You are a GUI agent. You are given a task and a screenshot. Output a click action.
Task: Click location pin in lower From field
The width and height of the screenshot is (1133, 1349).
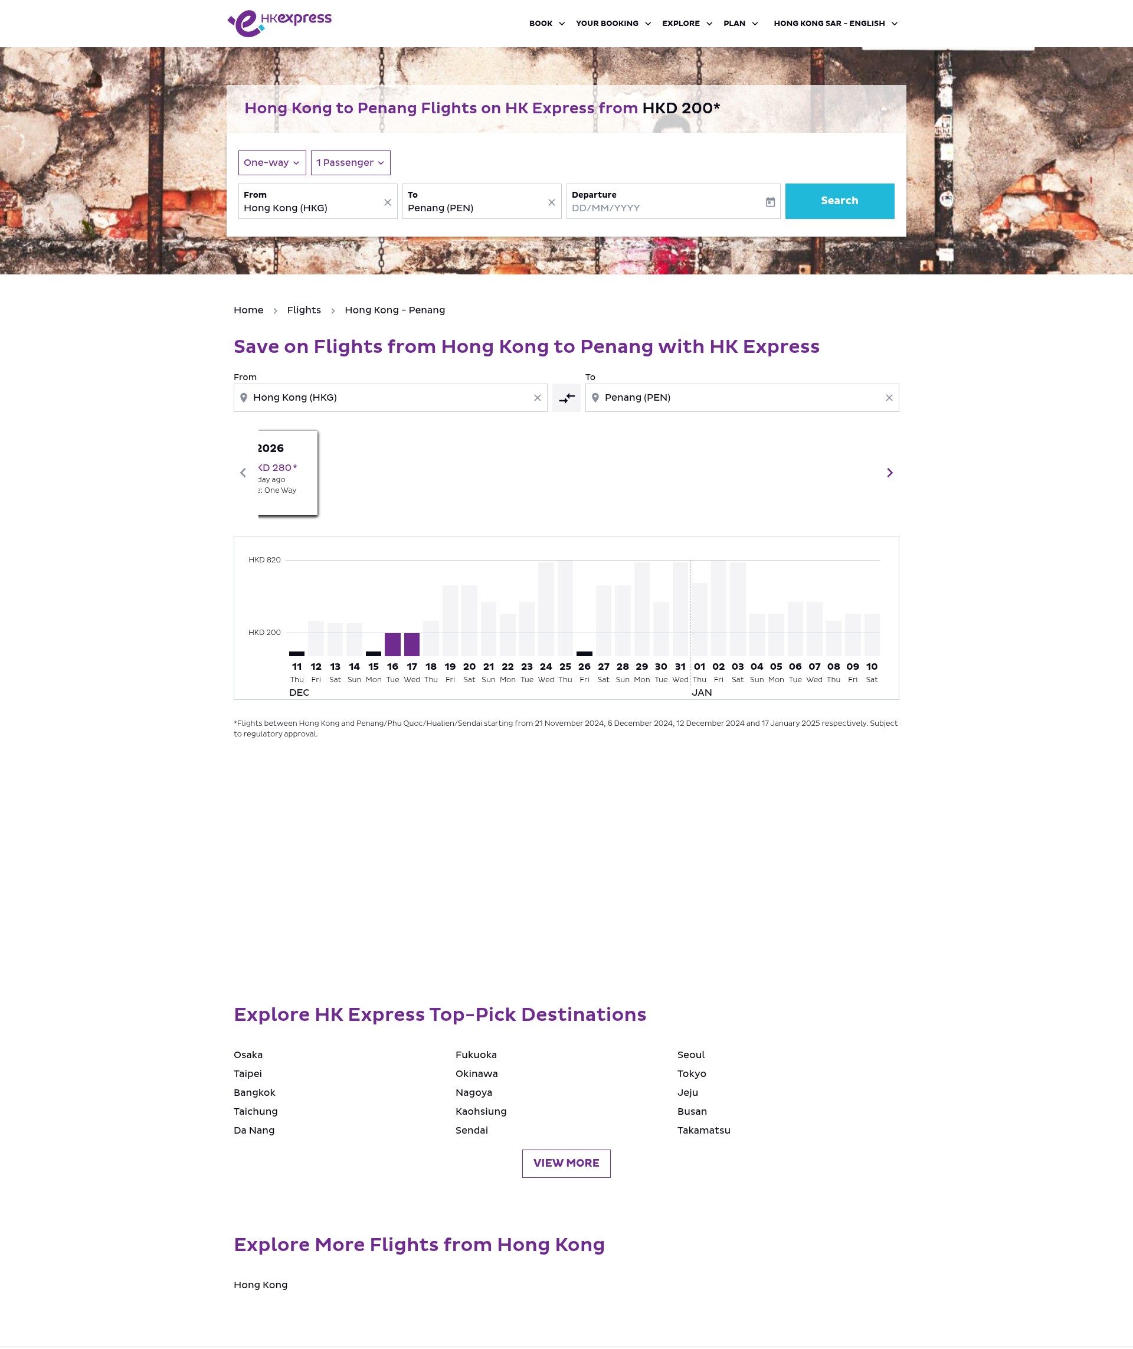(x=244, y=398)
